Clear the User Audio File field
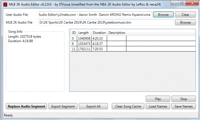200x120 pixels. click(185, 15)
